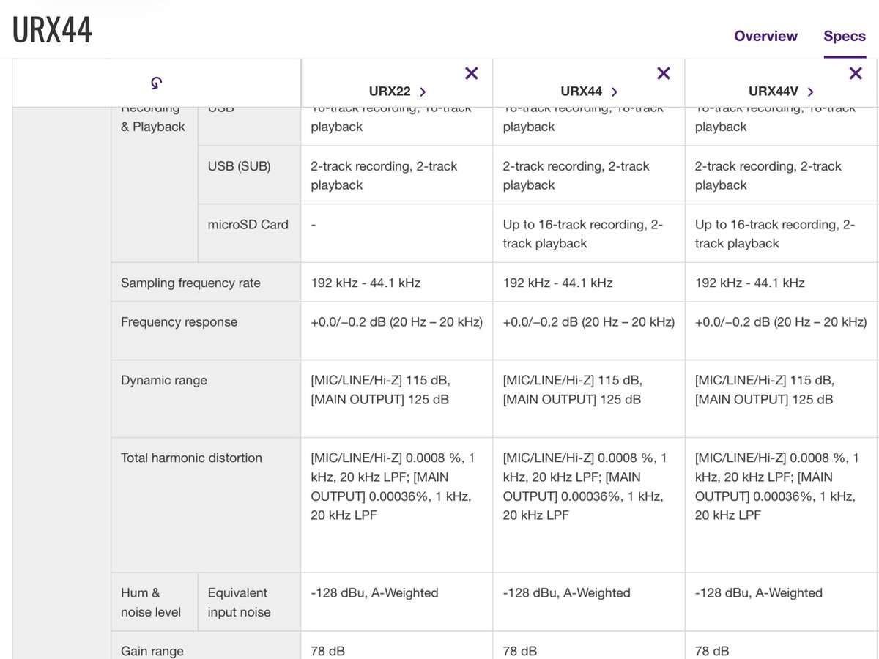Select 'Sampling frequency rate' row label

tap(190, 283)
